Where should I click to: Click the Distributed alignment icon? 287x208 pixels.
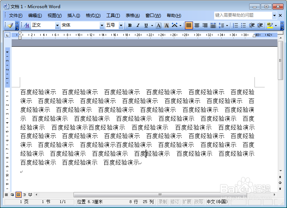213,25
